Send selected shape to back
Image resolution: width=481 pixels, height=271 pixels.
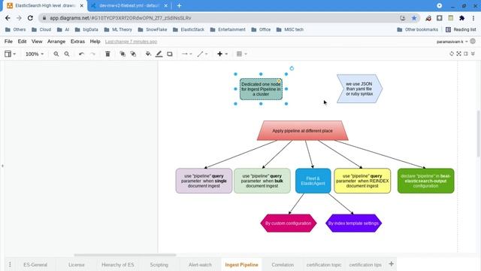(x=133, y=54)
